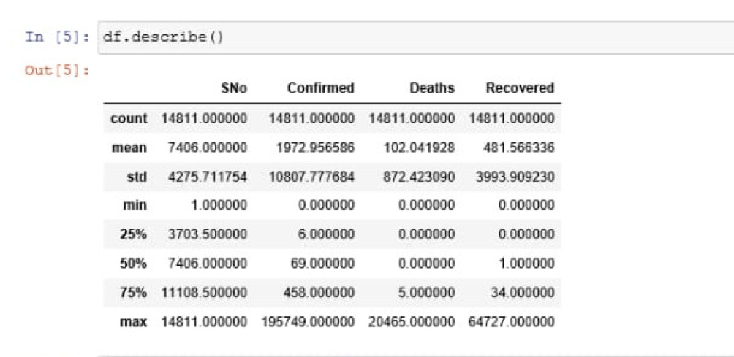Select the count row label
734x357 pixels.
[x=129, y=119]
